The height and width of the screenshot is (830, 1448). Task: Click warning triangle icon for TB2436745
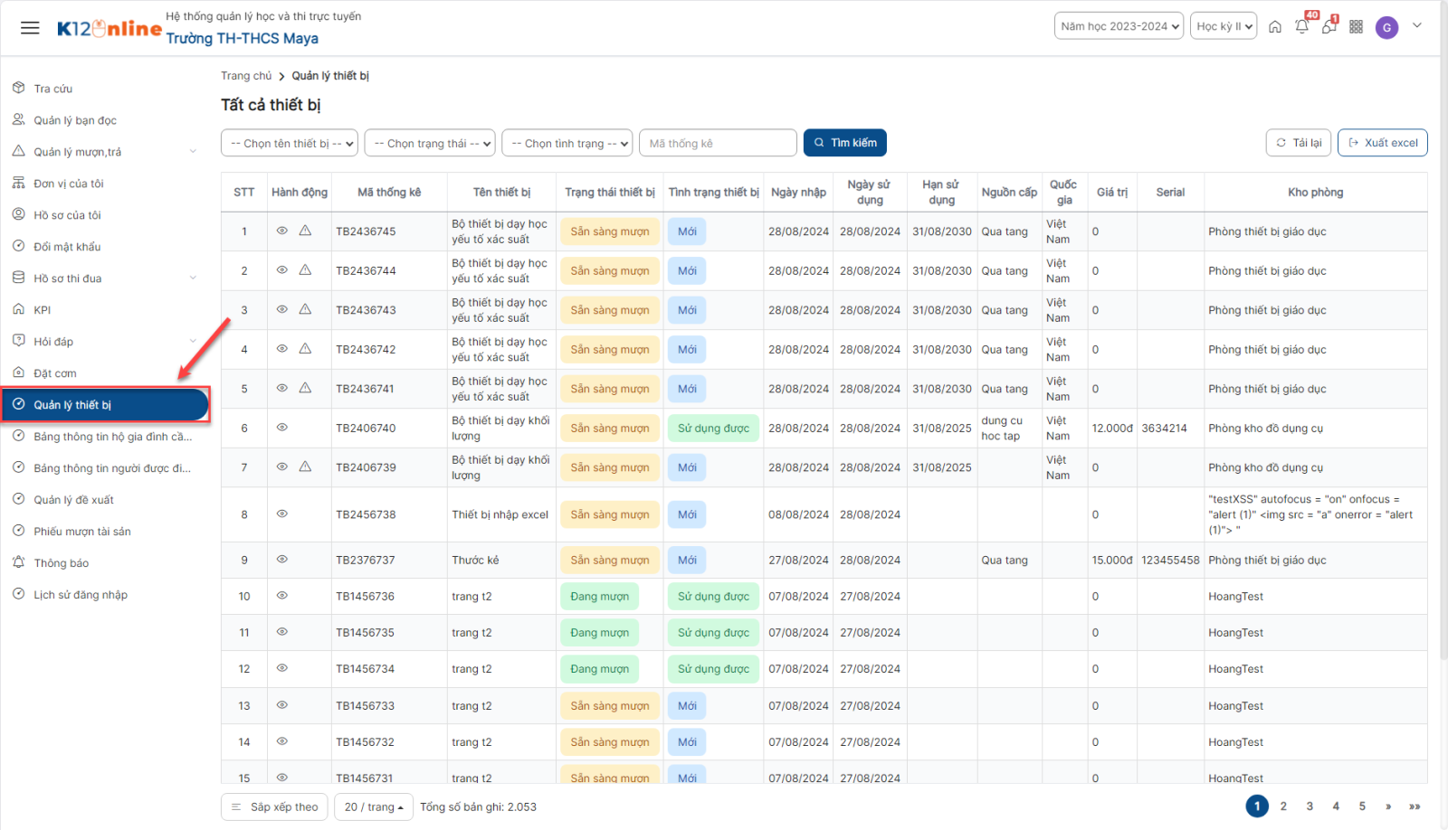coord(305,231)
